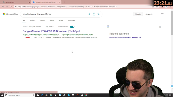
Task: Click the Chrome icon in the taskbar
Action: [86, 95]
